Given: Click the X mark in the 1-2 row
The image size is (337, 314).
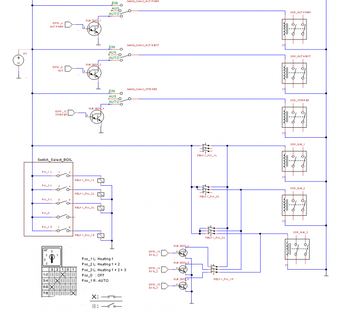Looking at the screenshot, I should [x=63, y=274].
